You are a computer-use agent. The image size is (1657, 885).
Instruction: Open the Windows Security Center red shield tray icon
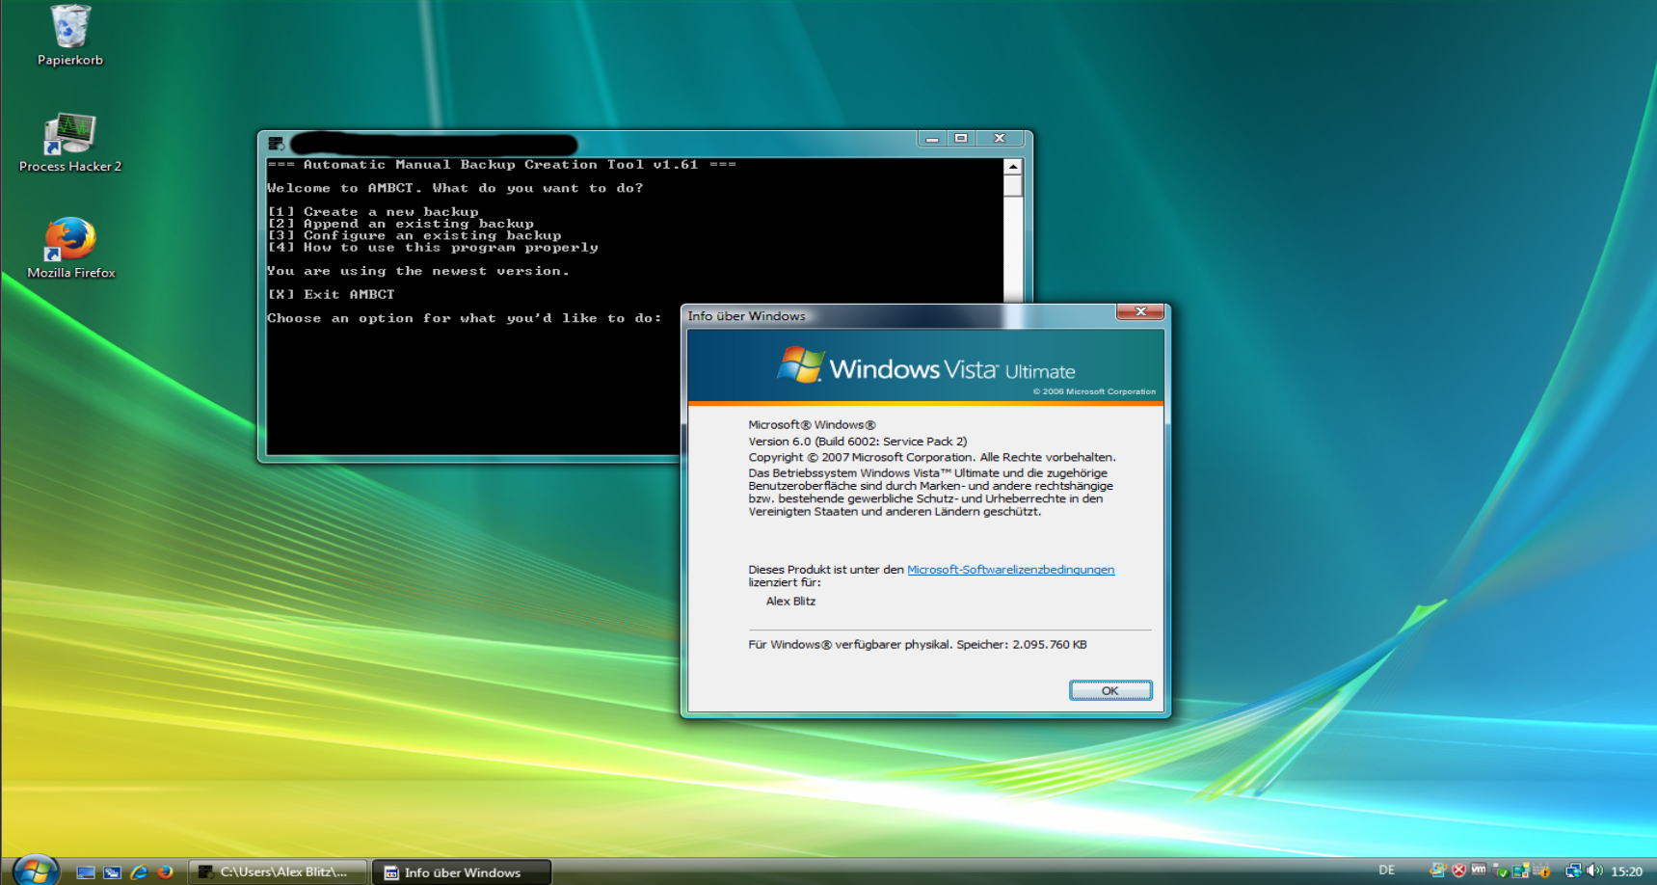1458,871
